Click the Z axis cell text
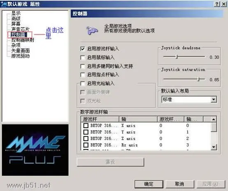This screenshot has width=228, height=191. (x=128, y=138)
